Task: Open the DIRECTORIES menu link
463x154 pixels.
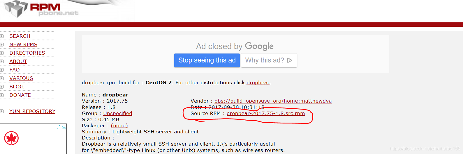Action: [27, 53]
